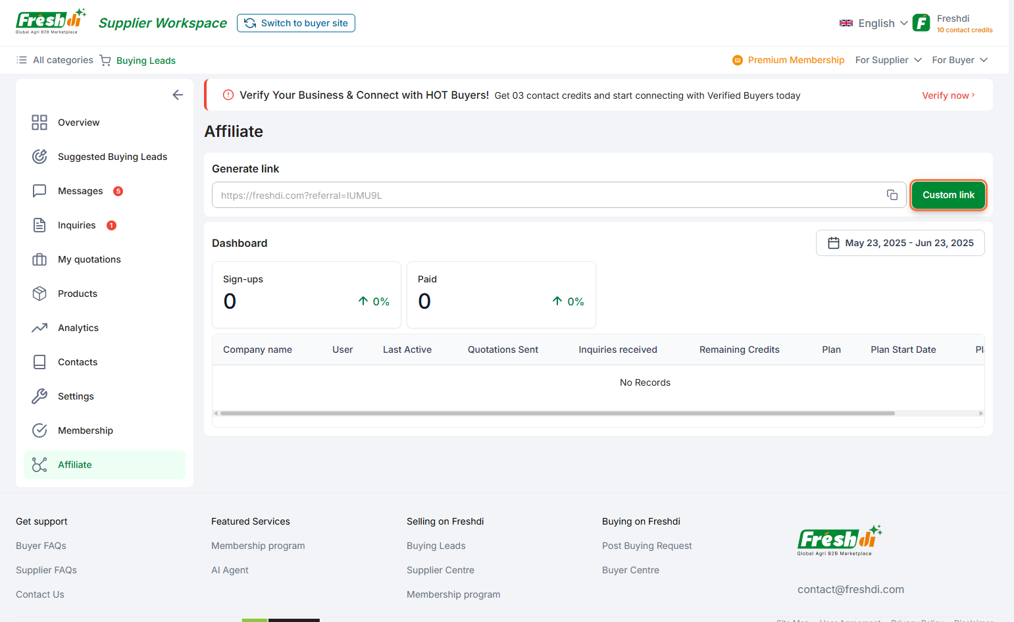Click the Settings wrench icon
Viewport: 1014px width, 622px height.
pyautogui.click(x=39, y=396)
